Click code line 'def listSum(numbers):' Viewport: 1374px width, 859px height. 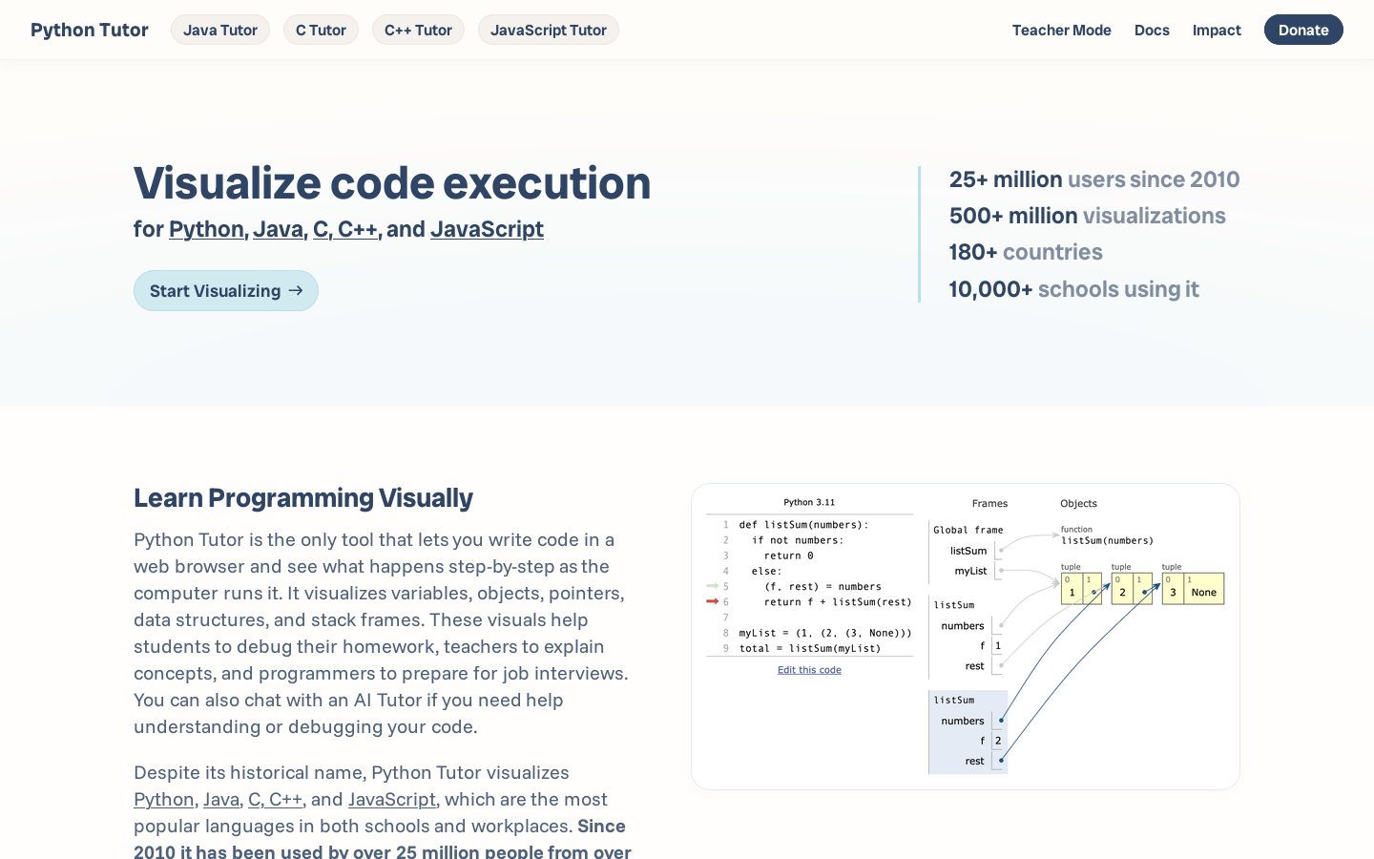point(803,525)
